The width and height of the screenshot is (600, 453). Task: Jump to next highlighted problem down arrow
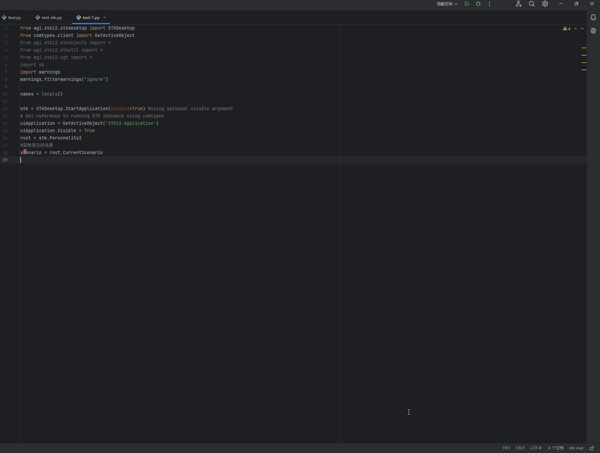click(x=582, y=29)
